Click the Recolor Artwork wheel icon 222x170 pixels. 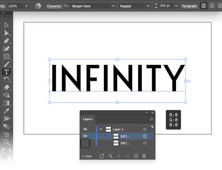coord(38,6)
